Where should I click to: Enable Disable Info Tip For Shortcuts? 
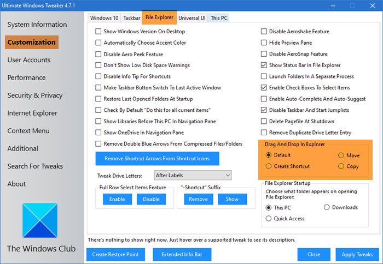click(x=98, y=76)
